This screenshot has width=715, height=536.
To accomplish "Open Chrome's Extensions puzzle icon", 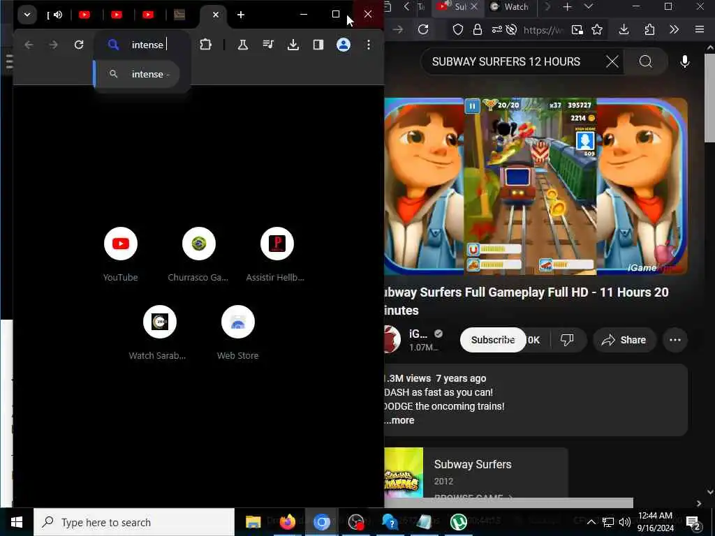I will coord(206,45).
